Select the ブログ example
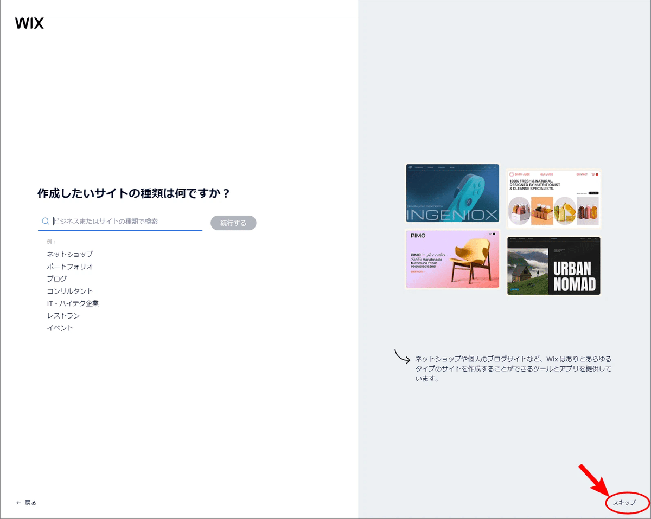Screen dimensions: 651x519 [57, 278]
